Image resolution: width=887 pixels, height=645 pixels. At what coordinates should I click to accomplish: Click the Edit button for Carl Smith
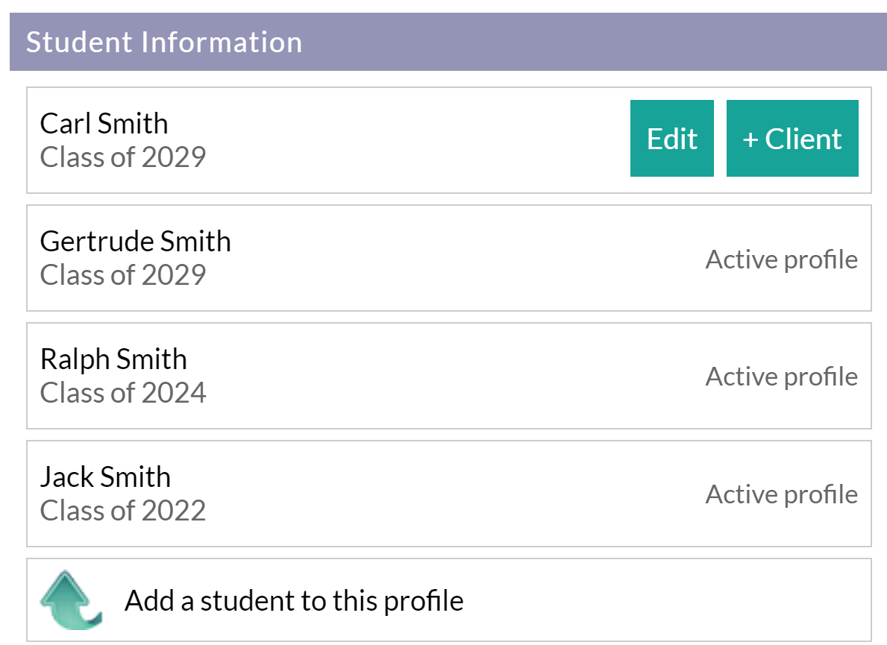tap(671, 139)
